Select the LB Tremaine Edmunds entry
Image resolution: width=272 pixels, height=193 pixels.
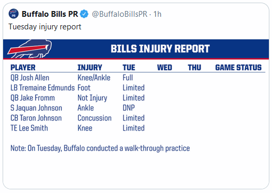[42, 88]
